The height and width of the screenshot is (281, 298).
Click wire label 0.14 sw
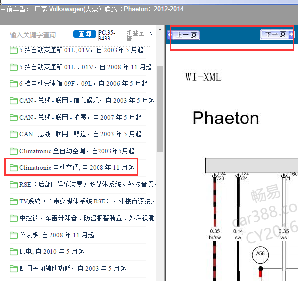238,234
